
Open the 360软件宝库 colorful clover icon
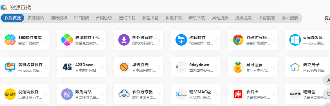[x=10, y=40]
